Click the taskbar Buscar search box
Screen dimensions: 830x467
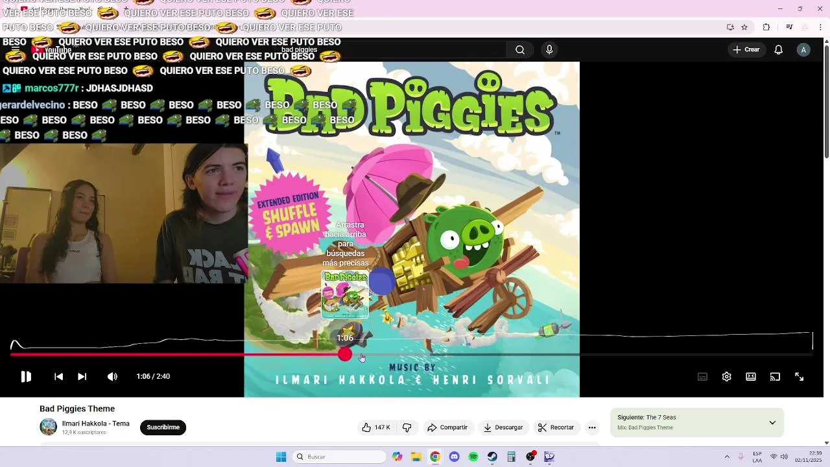[340, 457]
